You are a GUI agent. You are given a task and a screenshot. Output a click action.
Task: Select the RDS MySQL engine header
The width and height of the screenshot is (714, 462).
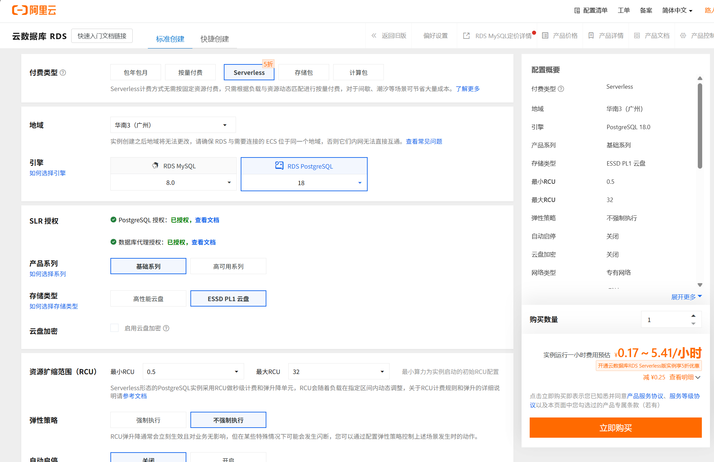click(173, 166)
